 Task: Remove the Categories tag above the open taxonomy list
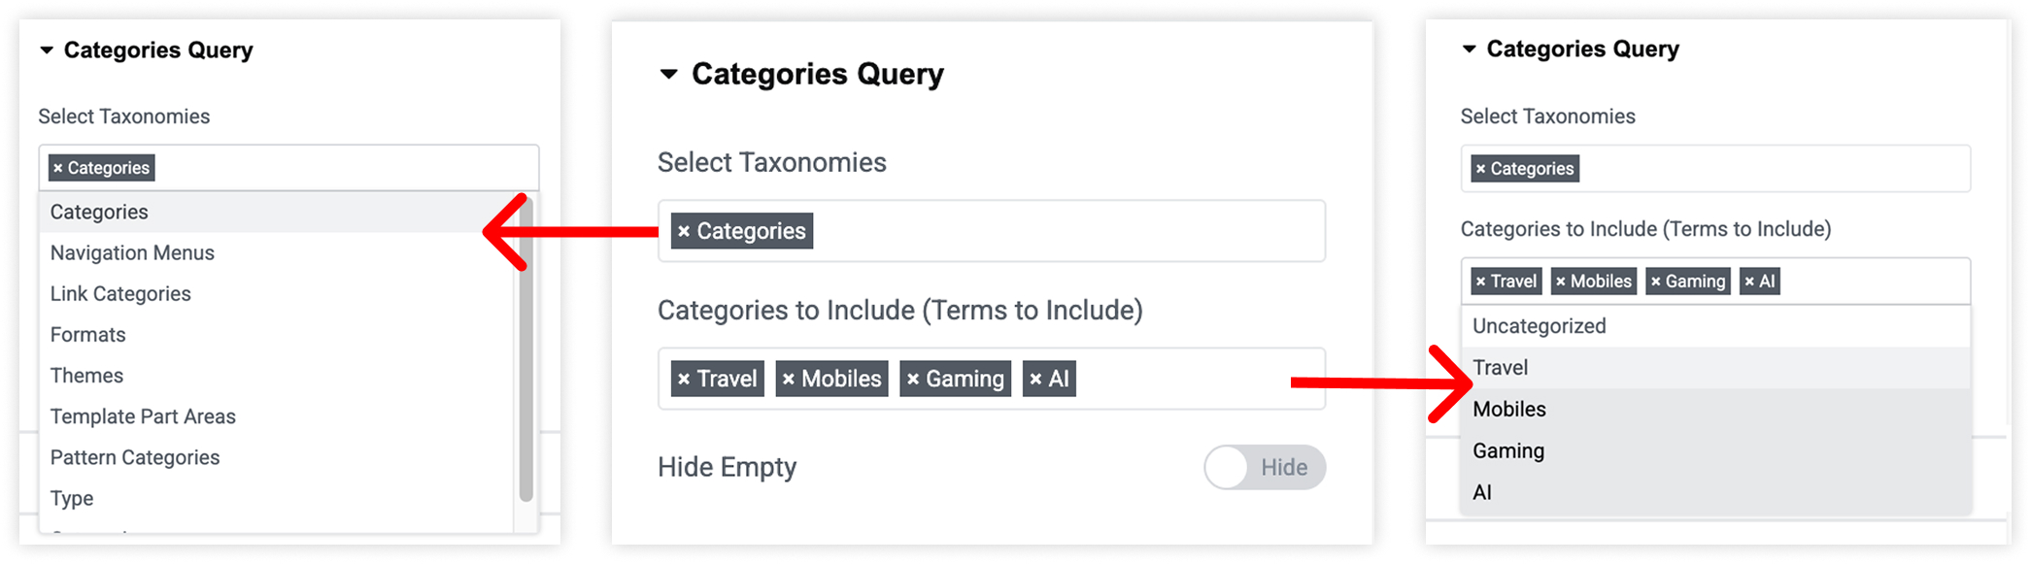tap(58, 169)
